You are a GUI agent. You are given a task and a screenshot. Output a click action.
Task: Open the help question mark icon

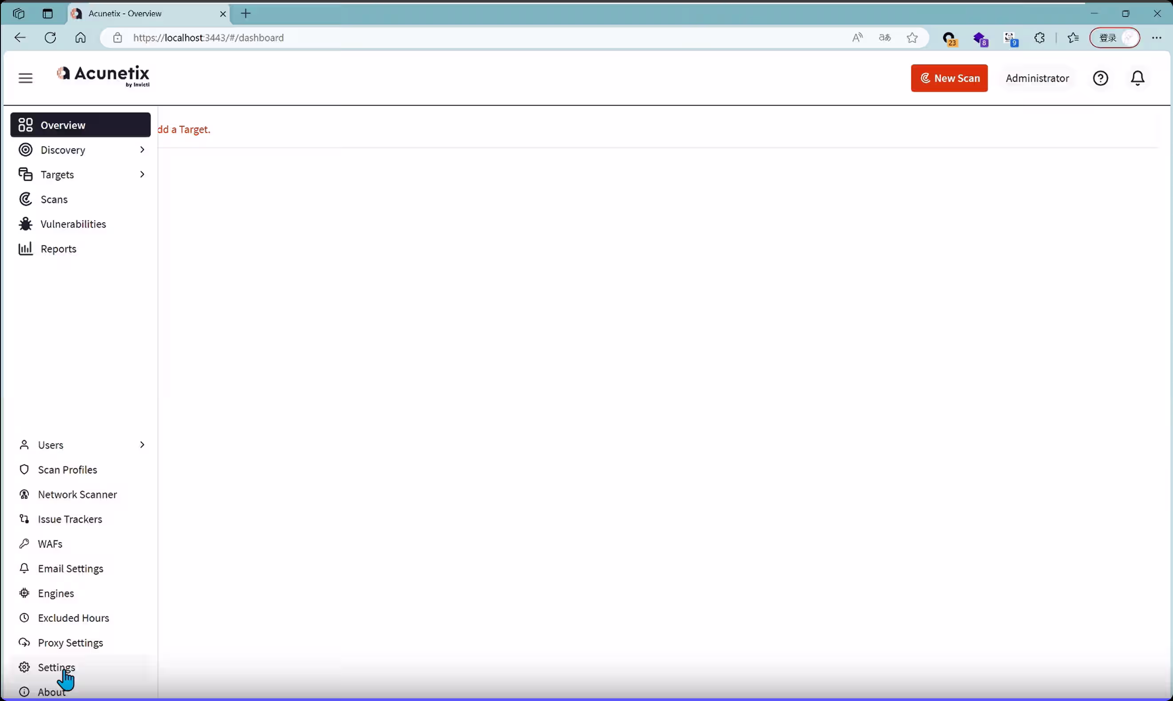click(x=1100, y=78)
